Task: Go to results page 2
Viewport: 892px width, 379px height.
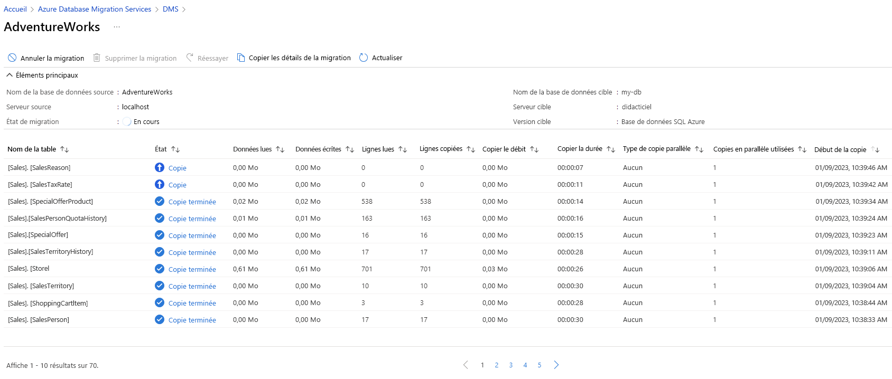Action: (x=497, y=365)
